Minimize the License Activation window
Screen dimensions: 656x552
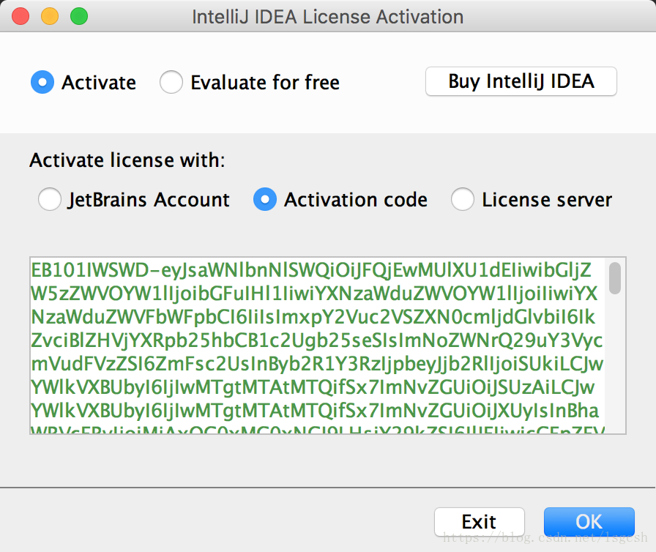(x=49, y=17)
